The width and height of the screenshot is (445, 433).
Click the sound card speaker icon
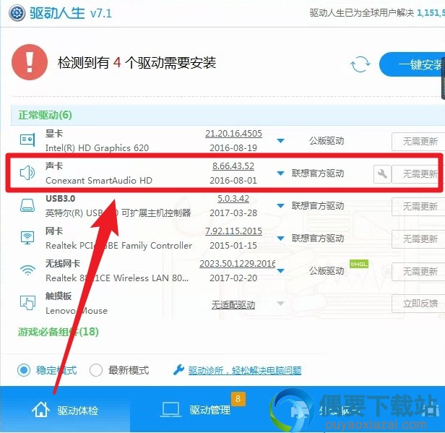[27, 173]
